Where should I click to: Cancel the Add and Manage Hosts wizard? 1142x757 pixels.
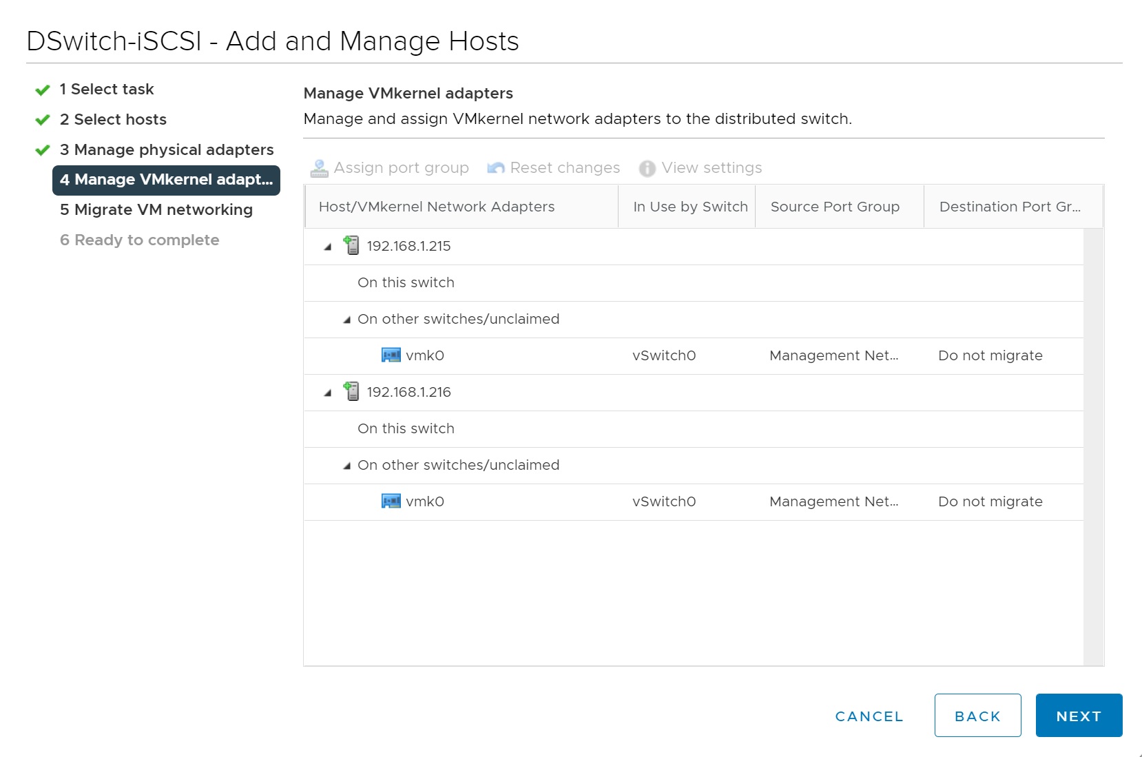(869, 716)
